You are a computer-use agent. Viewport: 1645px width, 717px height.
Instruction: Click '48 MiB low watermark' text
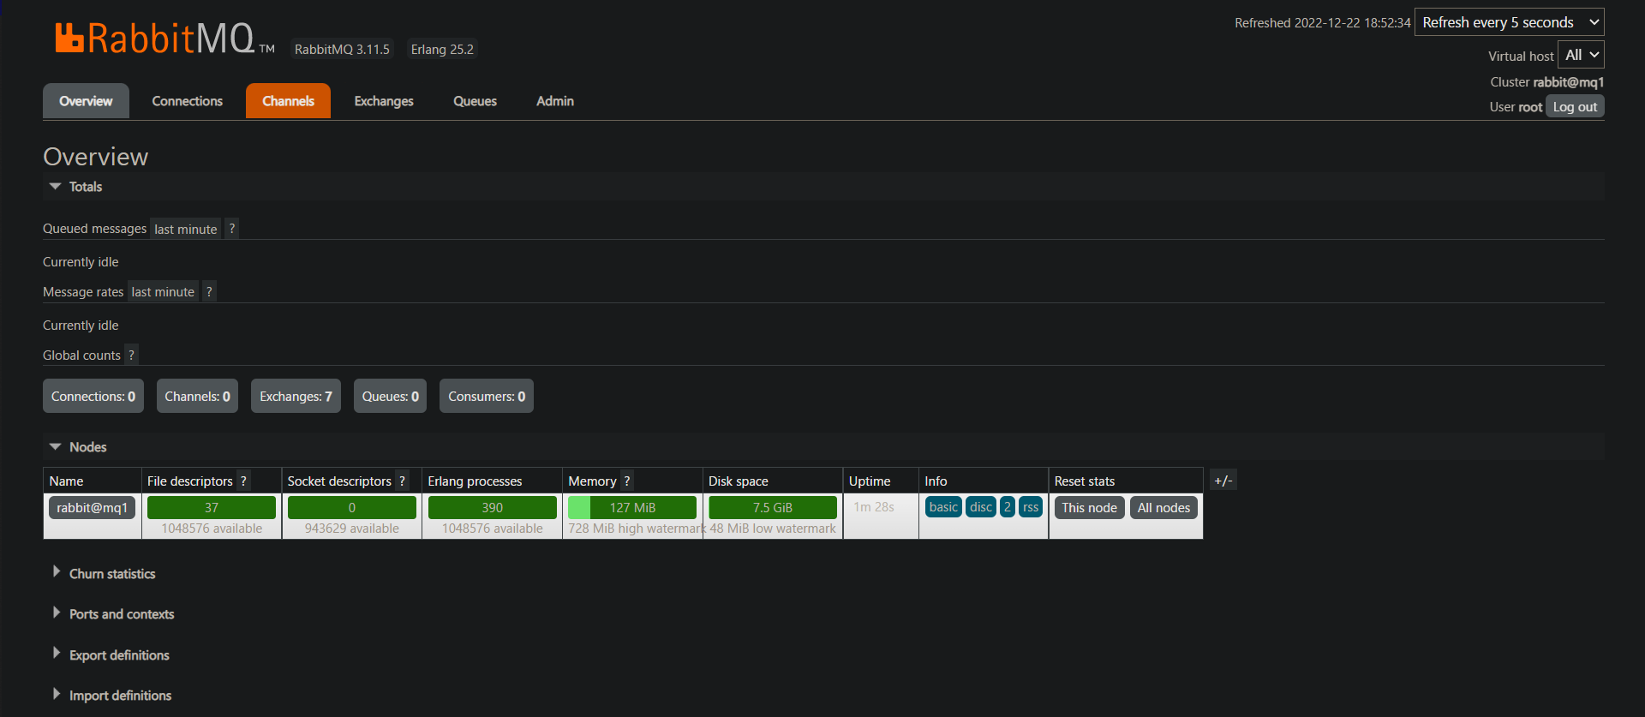pyautogui.click(x=773, y=528)
